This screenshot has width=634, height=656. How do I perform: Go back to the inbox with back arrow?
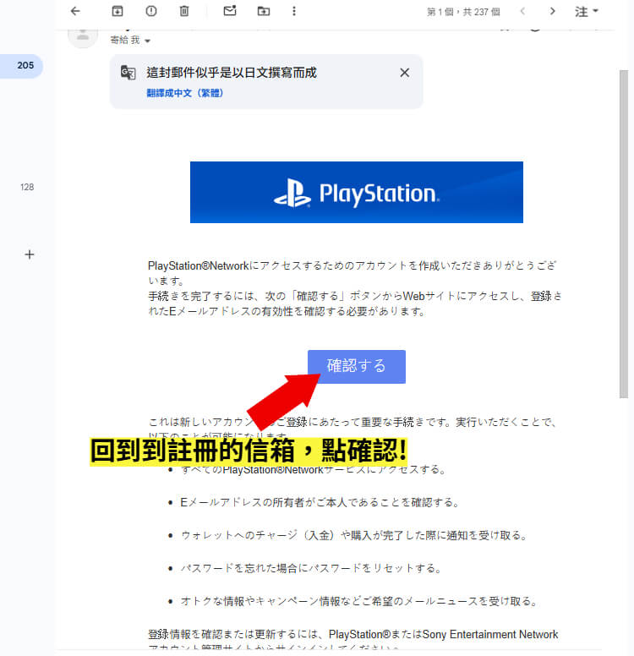(75, 11)
